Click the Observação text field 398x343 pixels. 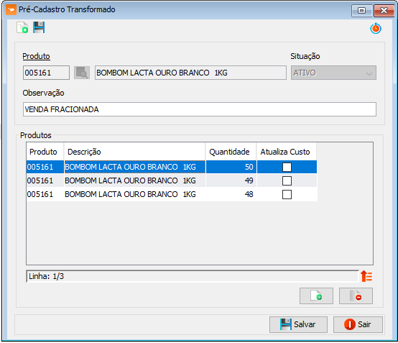click(x=200, y=109)
